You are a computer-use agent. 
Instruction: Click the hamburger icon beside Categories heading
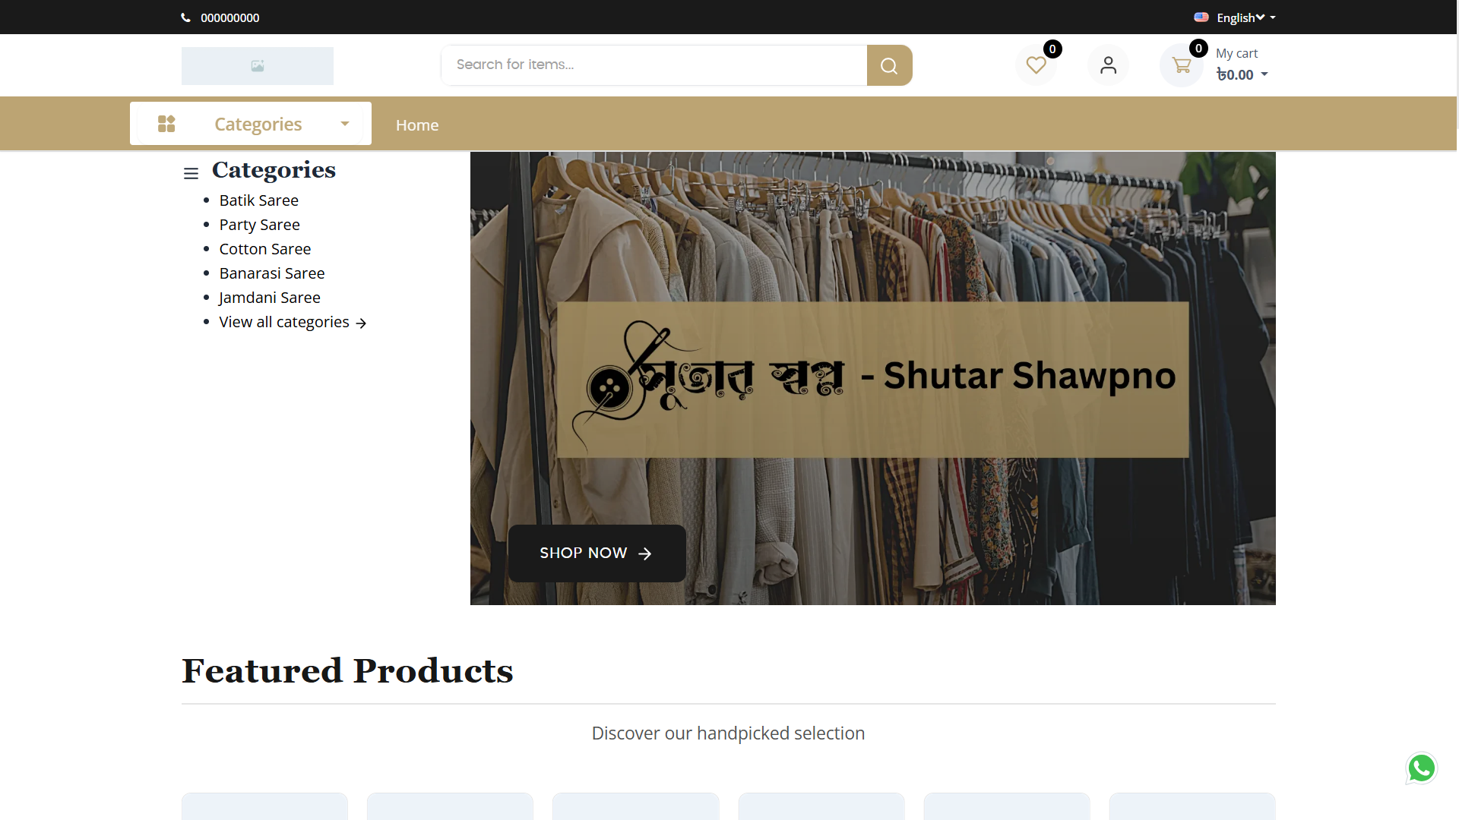click(x=191, y=173)
